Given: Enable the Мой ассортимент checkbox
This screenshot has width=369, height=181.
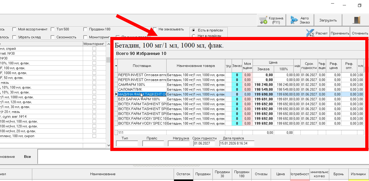Looking at the screenshot, I should pos(14,29).
